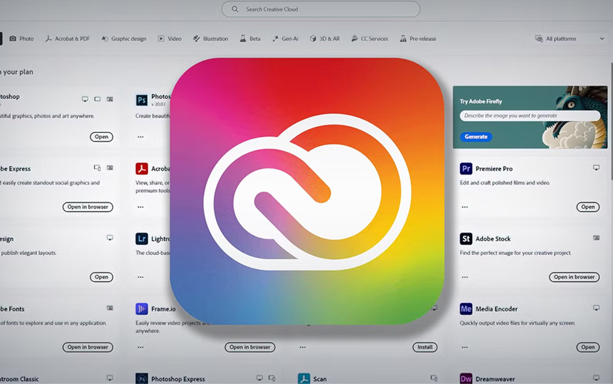Click the magnifier icon in search bar
The width and height of the screenshot is (613, 384).
pyautogui.click(x=235, y=9)
